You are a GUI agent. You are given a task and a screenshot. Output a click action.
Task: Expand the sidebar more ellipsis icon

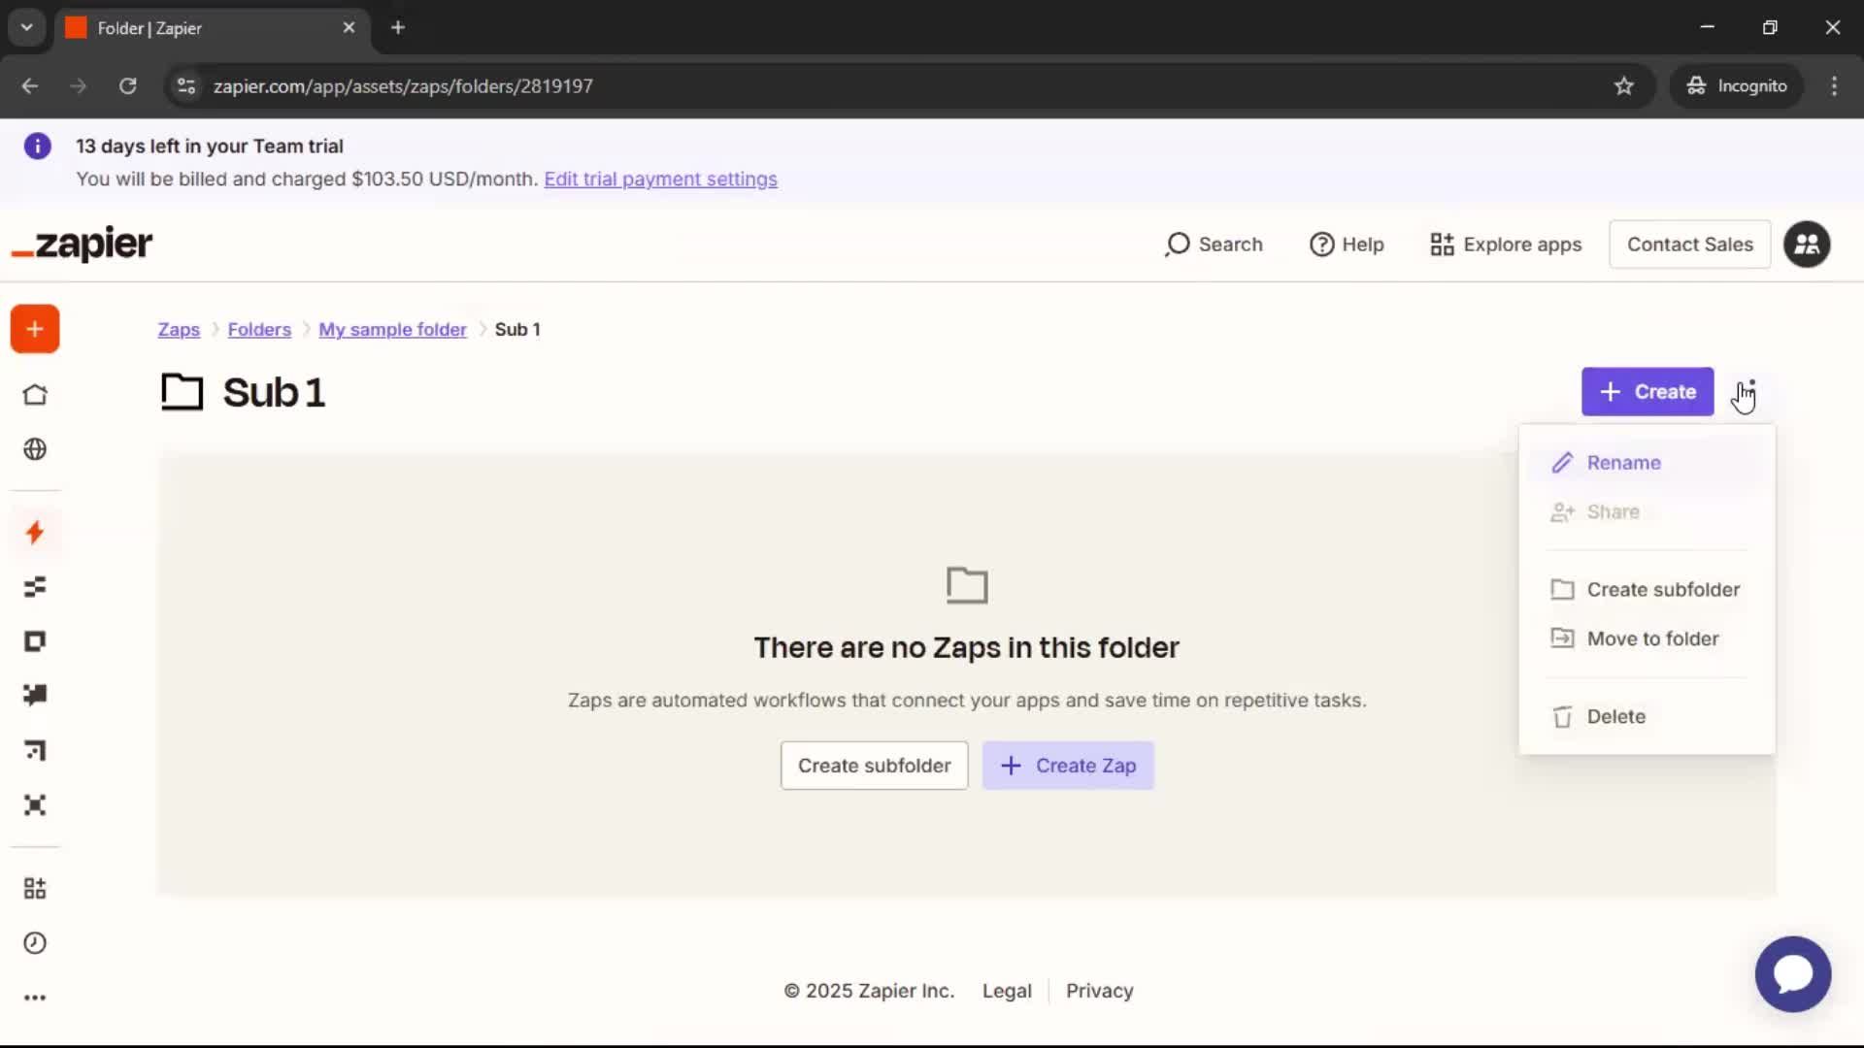click(x=35, y=998)
